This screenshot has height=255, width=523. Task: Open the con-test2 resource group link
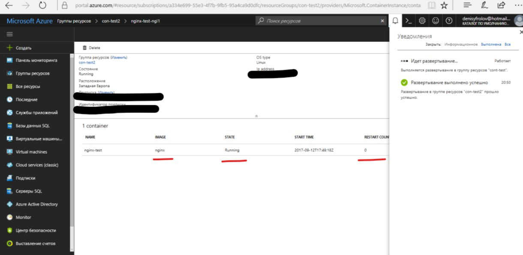[87, 62]
